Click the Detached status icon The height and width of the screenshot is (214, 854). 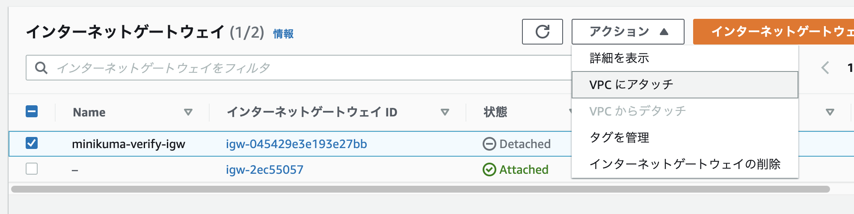point(489,144)
